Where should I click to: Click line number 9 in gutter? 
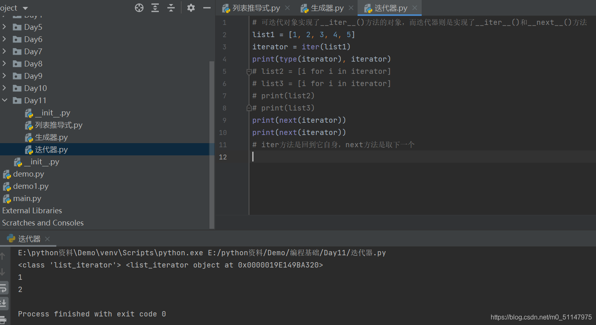(224, 120)
